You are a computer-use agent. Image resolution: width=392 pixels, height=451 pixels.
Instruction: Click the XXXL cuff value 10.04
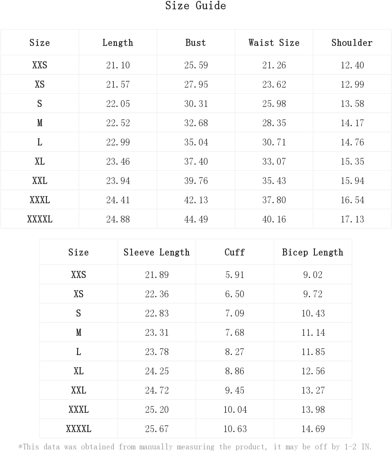235,410
